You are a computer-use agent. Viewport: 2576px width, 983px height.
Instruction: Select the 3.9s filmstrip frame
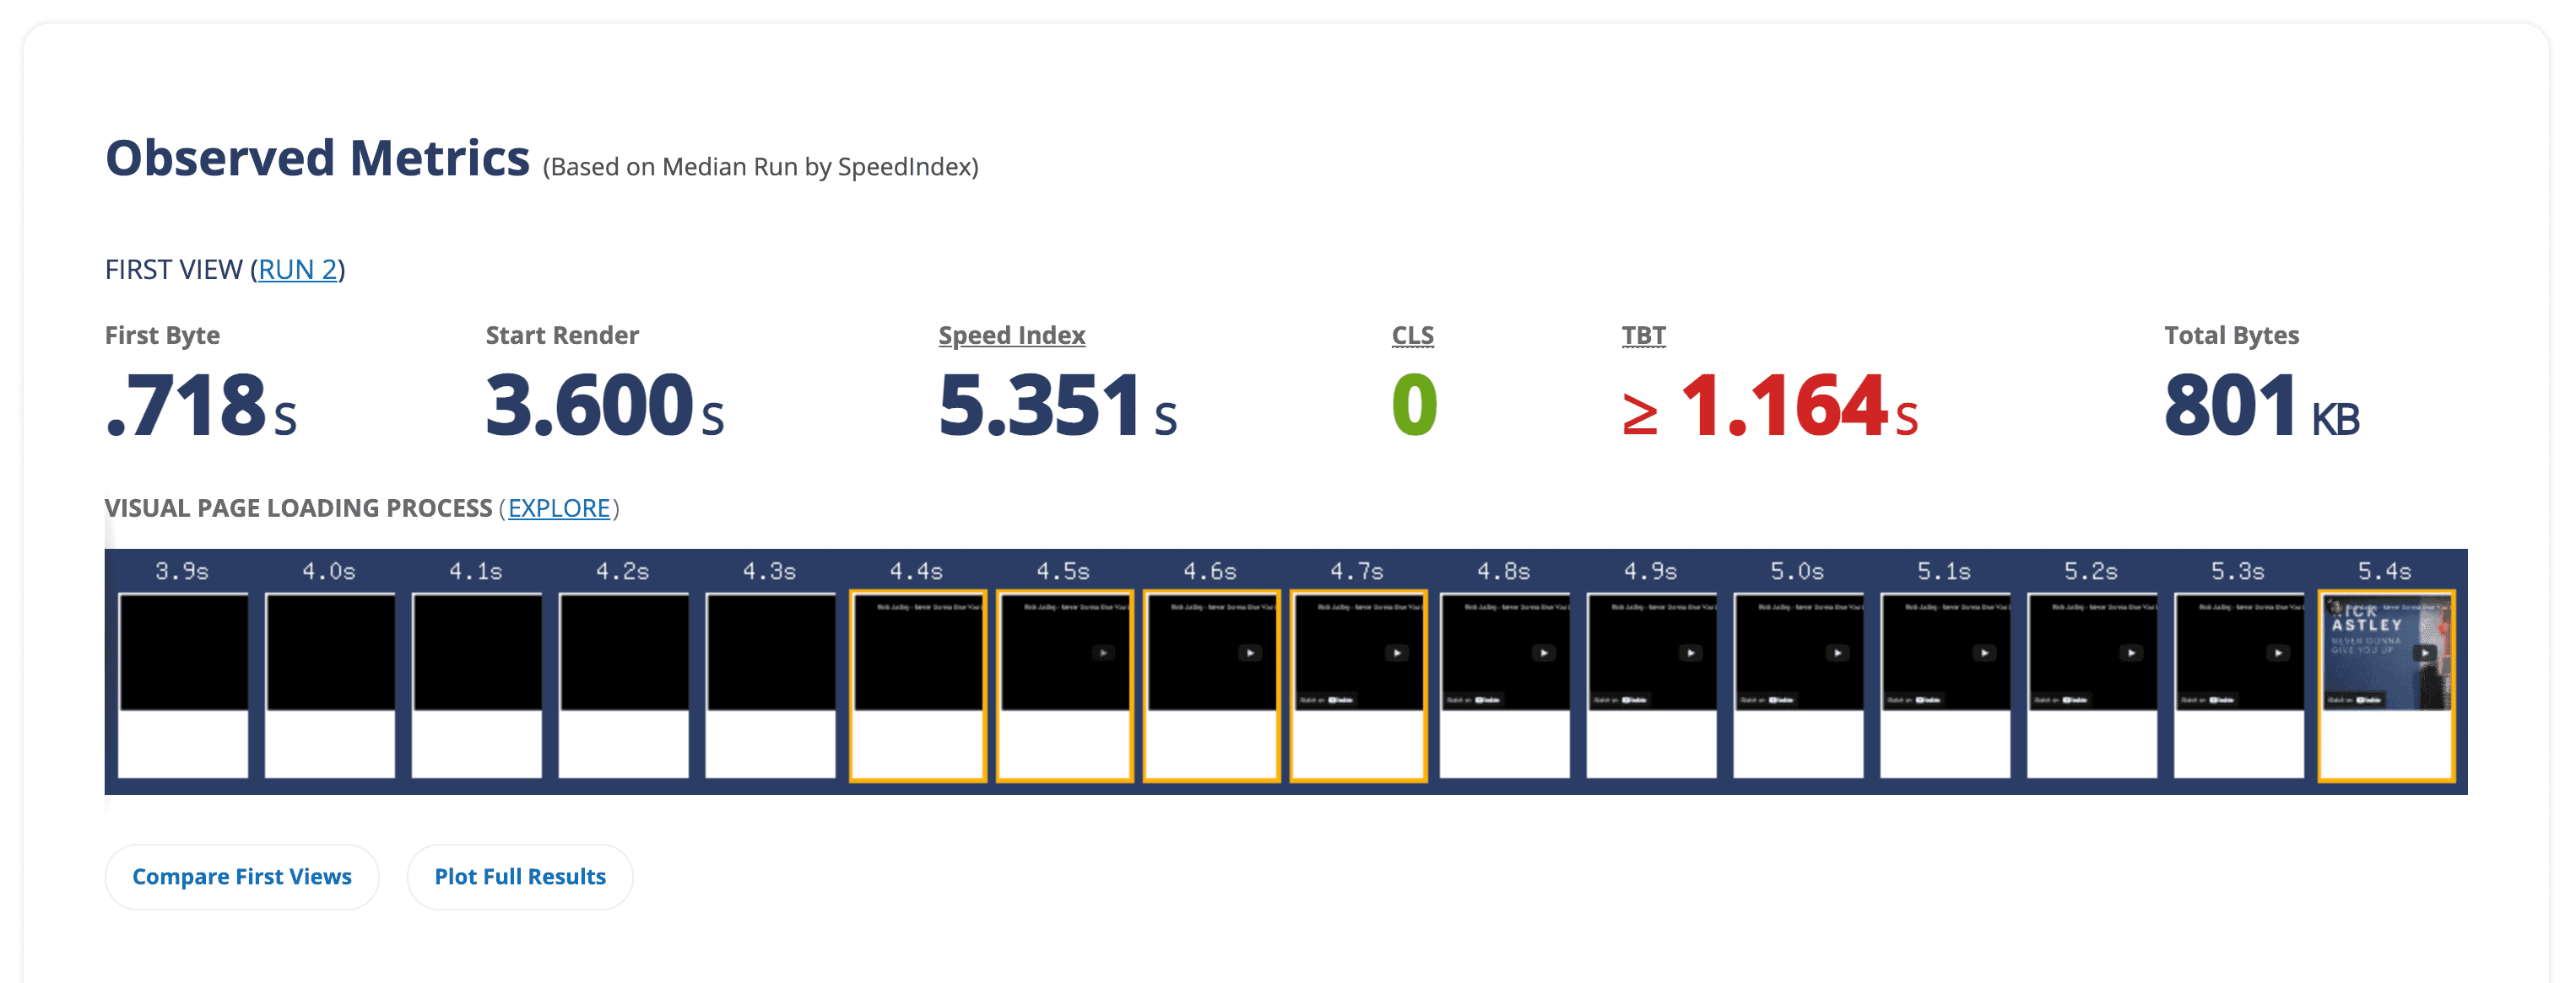(183, 685)
